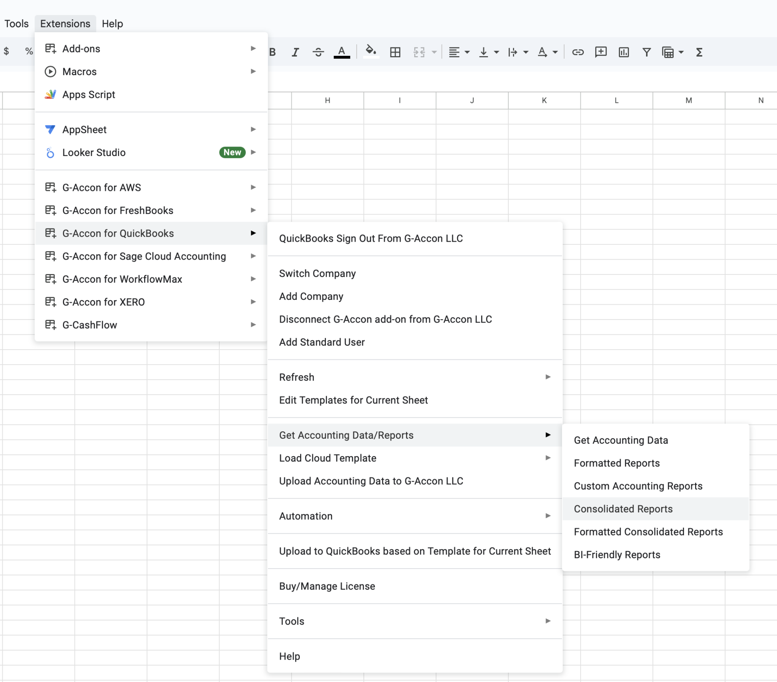Select Formatted Reports option
Screen dimensions: 777x682
pos(656,463)
